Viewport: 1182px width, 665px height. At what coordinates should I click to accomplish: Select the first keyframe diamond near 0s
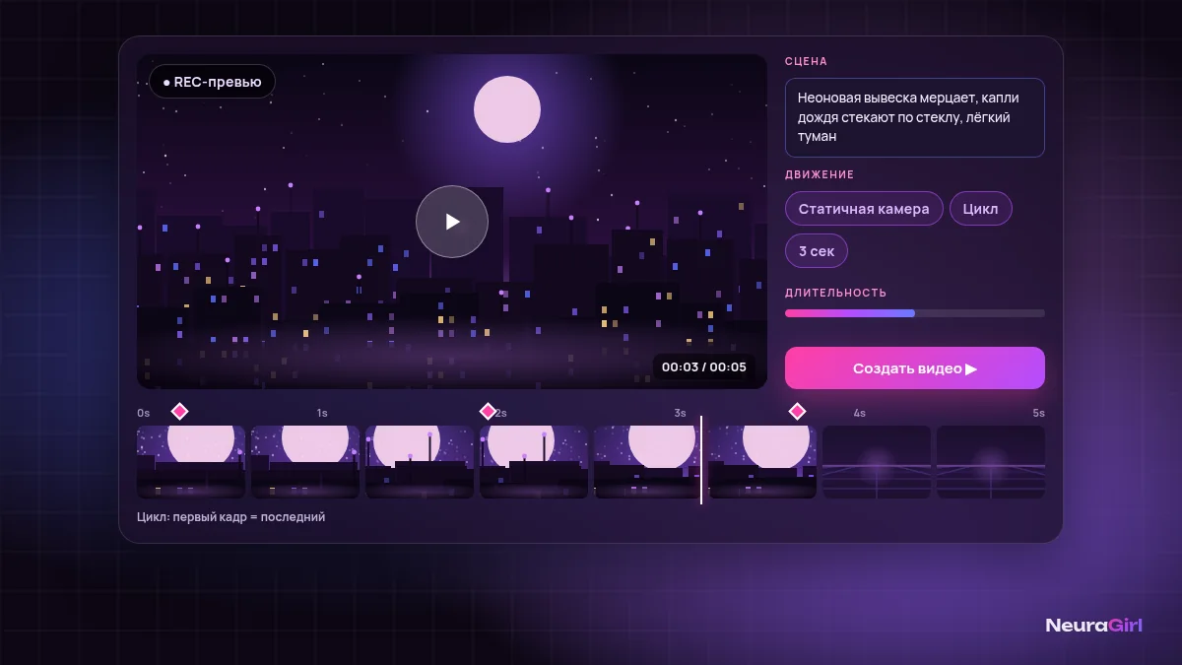pyautogui.click(x=179, y=411)
